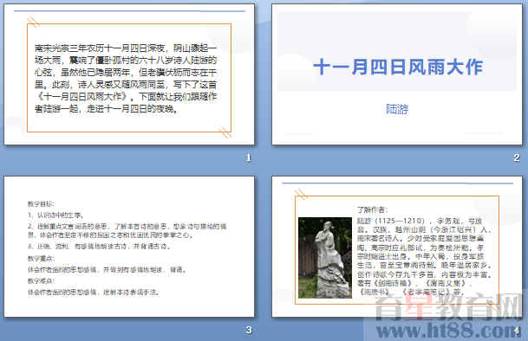This screenshot has height=341, width=528.
Task: Click the 有星教育网 watermark logo
Action: 449,308
